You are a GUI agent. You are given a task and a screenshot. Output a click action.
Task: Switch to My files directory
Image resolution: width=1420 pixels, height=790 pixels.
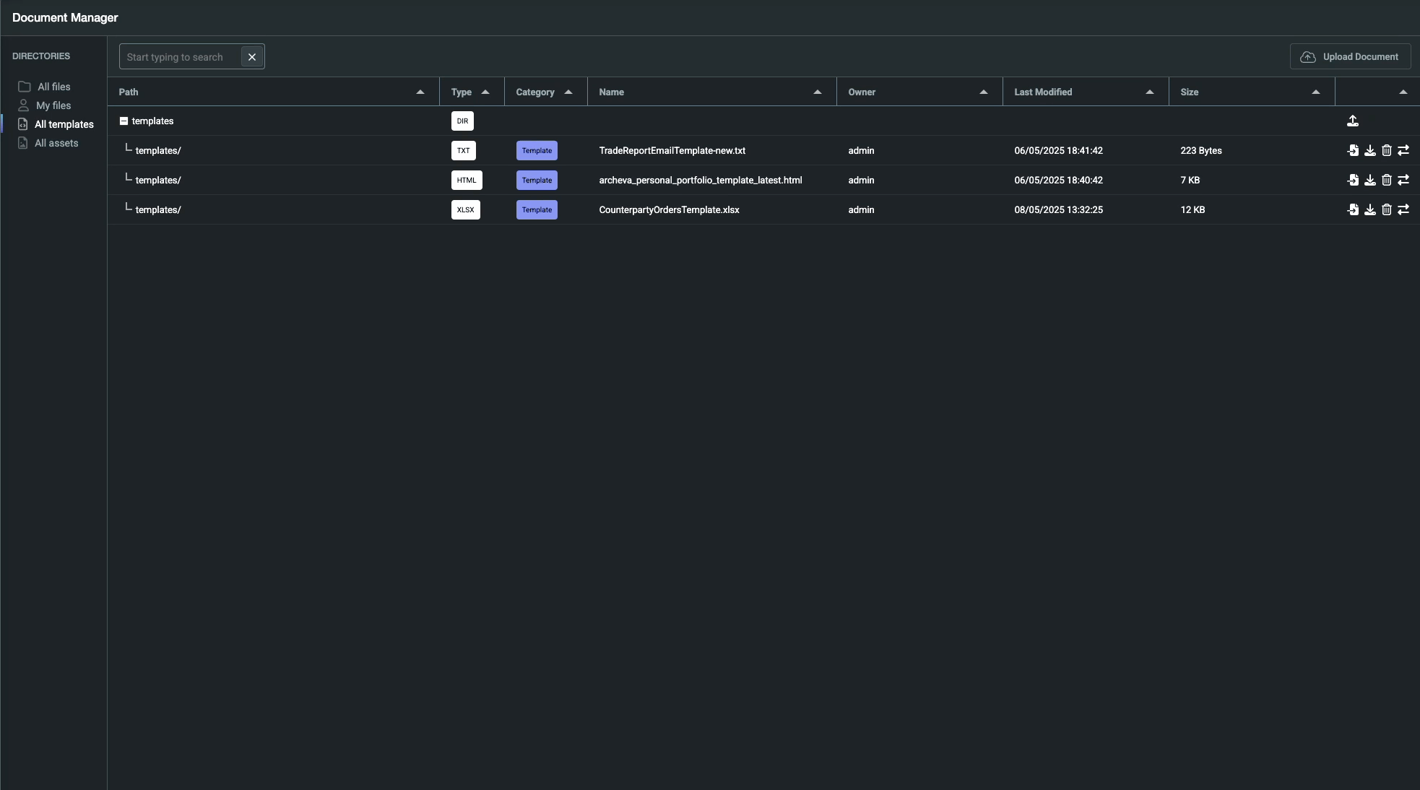pos(53,105)
